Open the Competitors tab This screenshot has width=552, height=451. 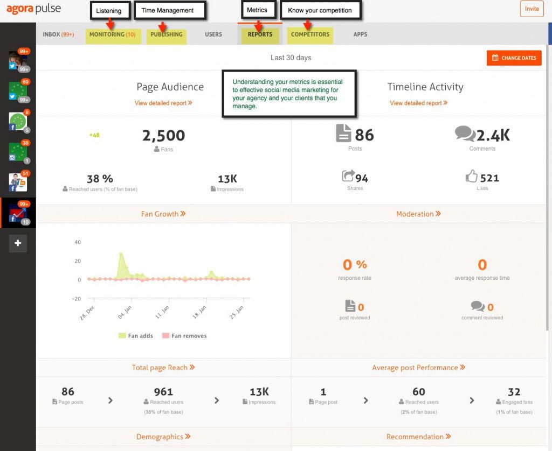(x=310, y=34)
